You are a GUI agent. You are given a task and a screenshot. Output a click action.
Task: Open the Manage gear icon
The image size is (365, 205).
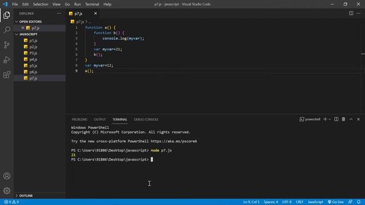(x=7, y=191)
